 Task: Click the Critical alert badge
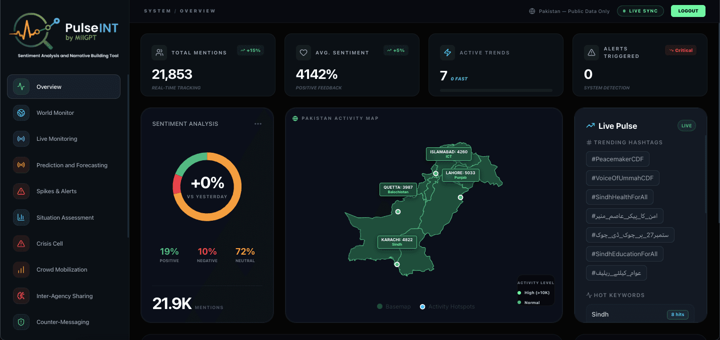(x=681, y=50)
